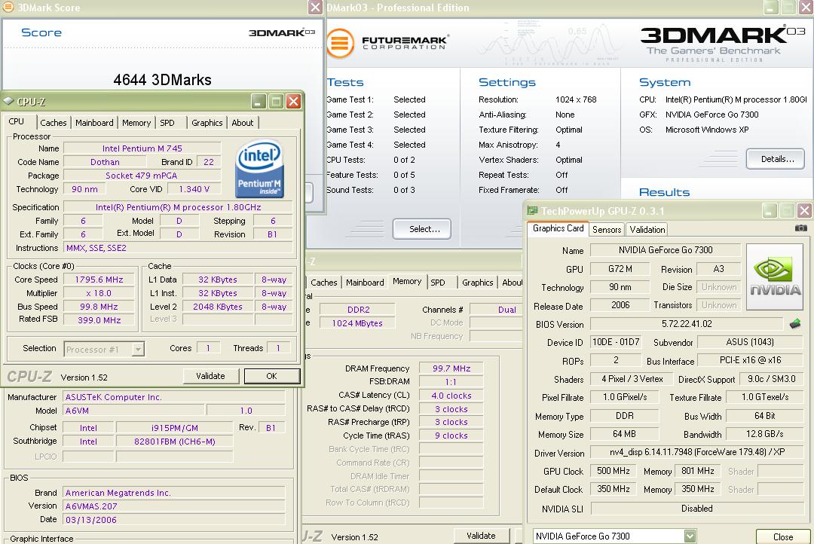Click the Code Name value Dothan
The image size is (814, 544).
105,162
